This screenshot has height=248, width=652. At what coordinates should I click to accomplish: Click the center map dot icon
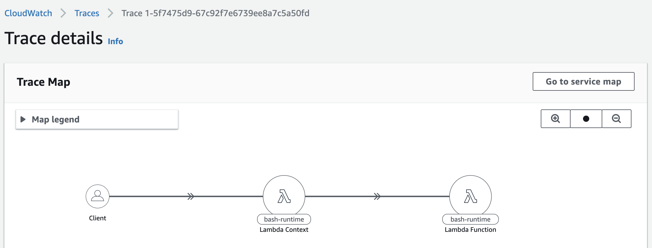[x=586, y=119]
